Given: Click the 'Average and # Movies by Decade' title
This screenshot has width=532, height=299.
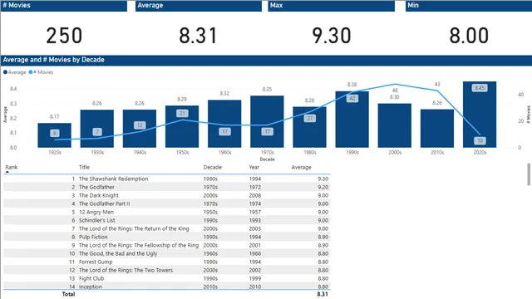Looking at the screenshot, I should click(53, 60).
